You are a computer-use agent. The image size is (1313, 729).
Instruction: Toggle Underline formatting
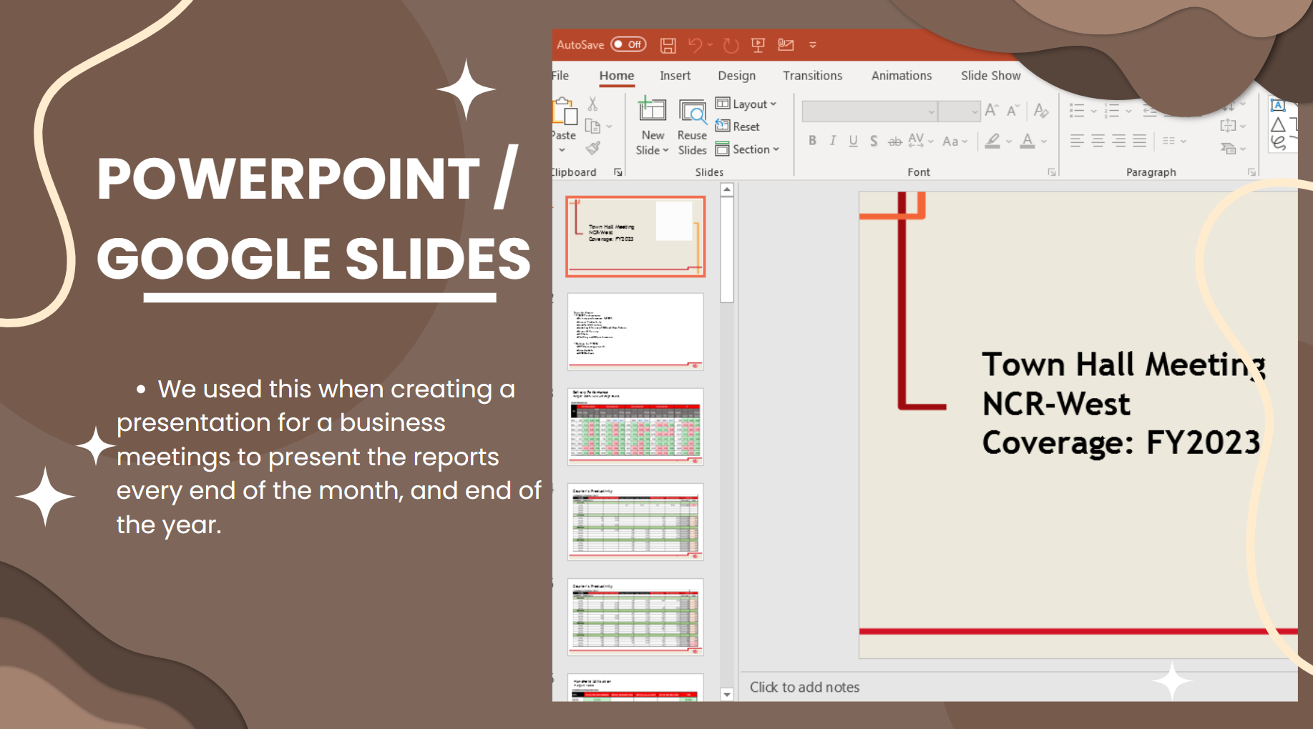pos(853,141)
